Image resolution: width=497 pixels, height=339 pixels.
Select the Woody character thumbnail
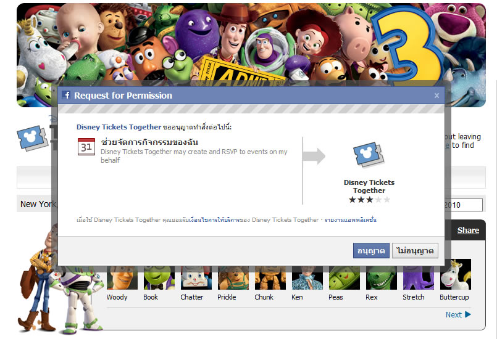(122, 278)
